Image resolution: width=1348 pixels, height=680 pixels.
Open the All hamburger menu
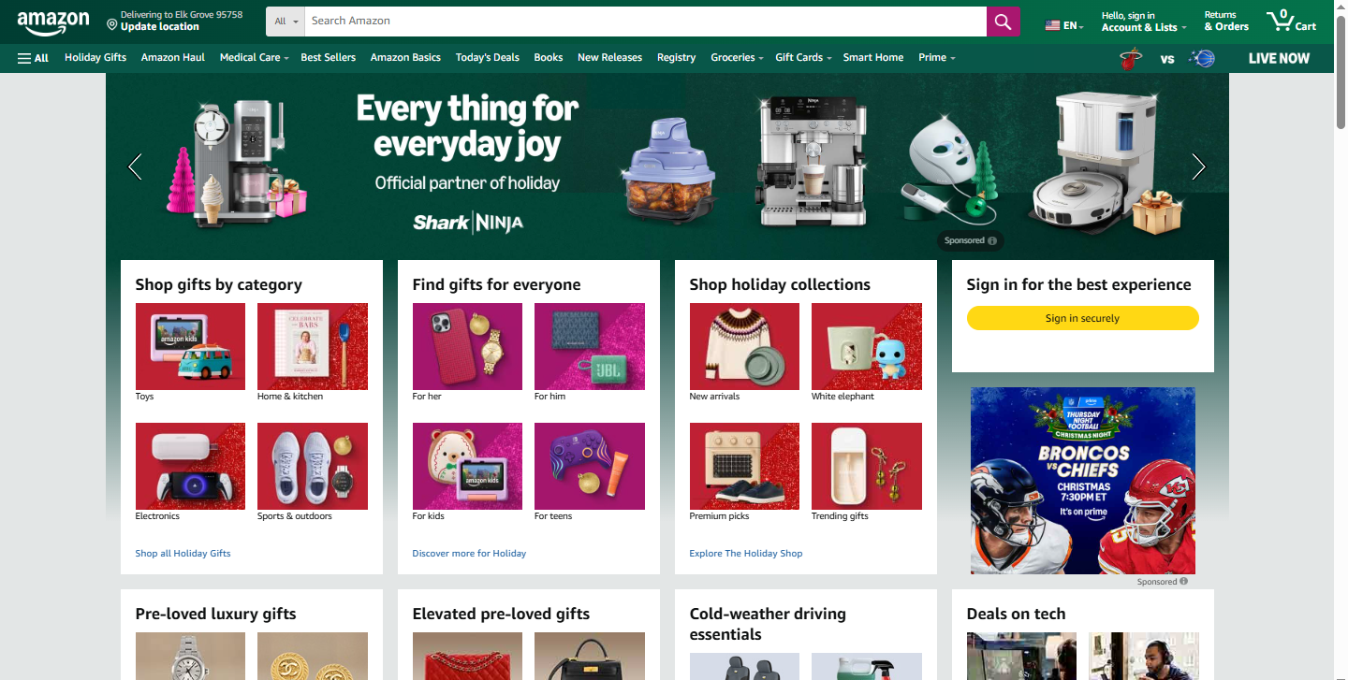[x=33, y=57]
